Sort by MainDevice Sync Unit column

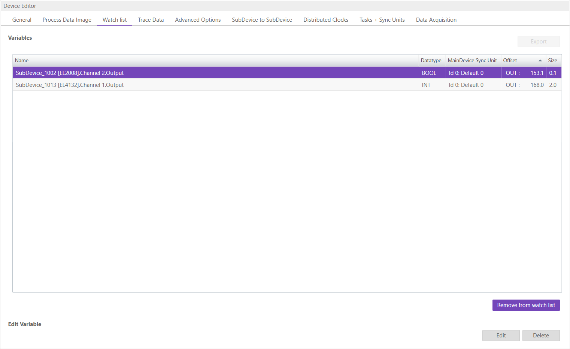point(472,60)
